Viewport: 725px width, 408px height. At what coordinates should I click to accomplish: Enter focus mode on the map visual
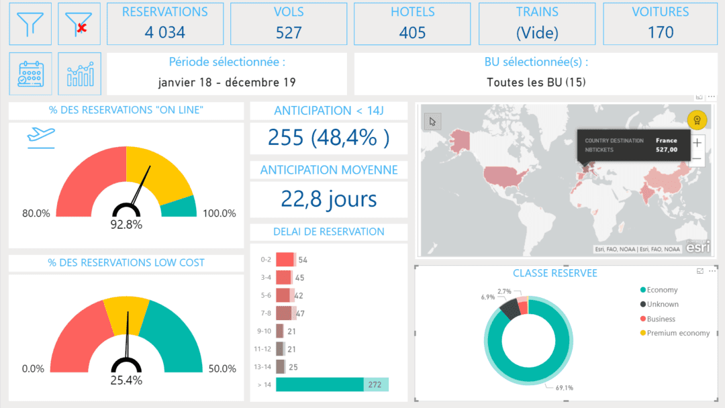point(699,97)
